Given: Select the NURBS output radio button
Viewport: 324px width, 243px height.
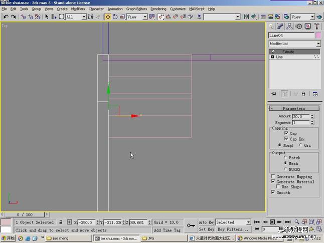Looking at the screenshot, I should [x=285, y=169].
